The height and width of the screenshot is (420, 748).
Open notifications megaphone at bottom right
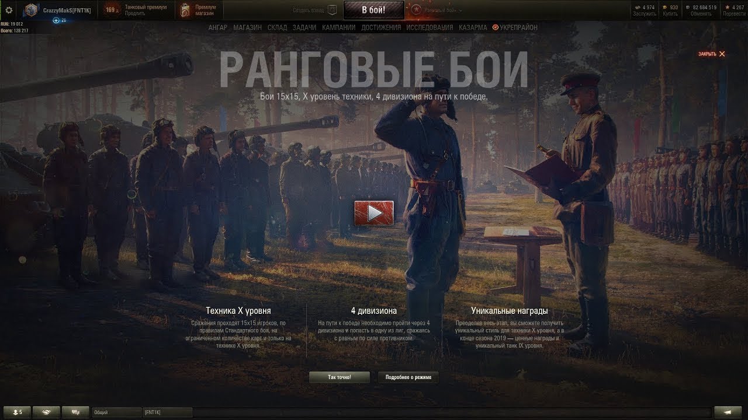(728, 412)
